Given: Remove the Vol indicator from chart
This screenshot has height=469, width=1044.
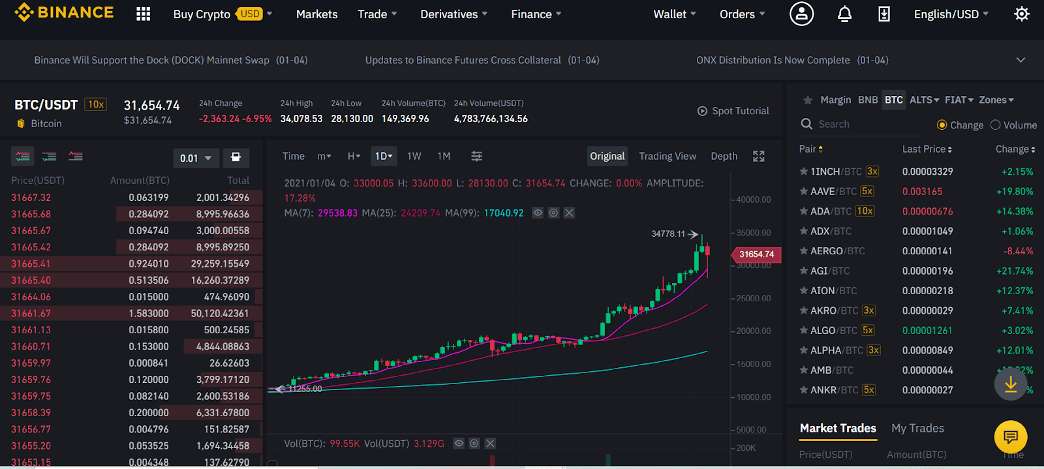Looking at the screenshot, I should pos(490,444).
